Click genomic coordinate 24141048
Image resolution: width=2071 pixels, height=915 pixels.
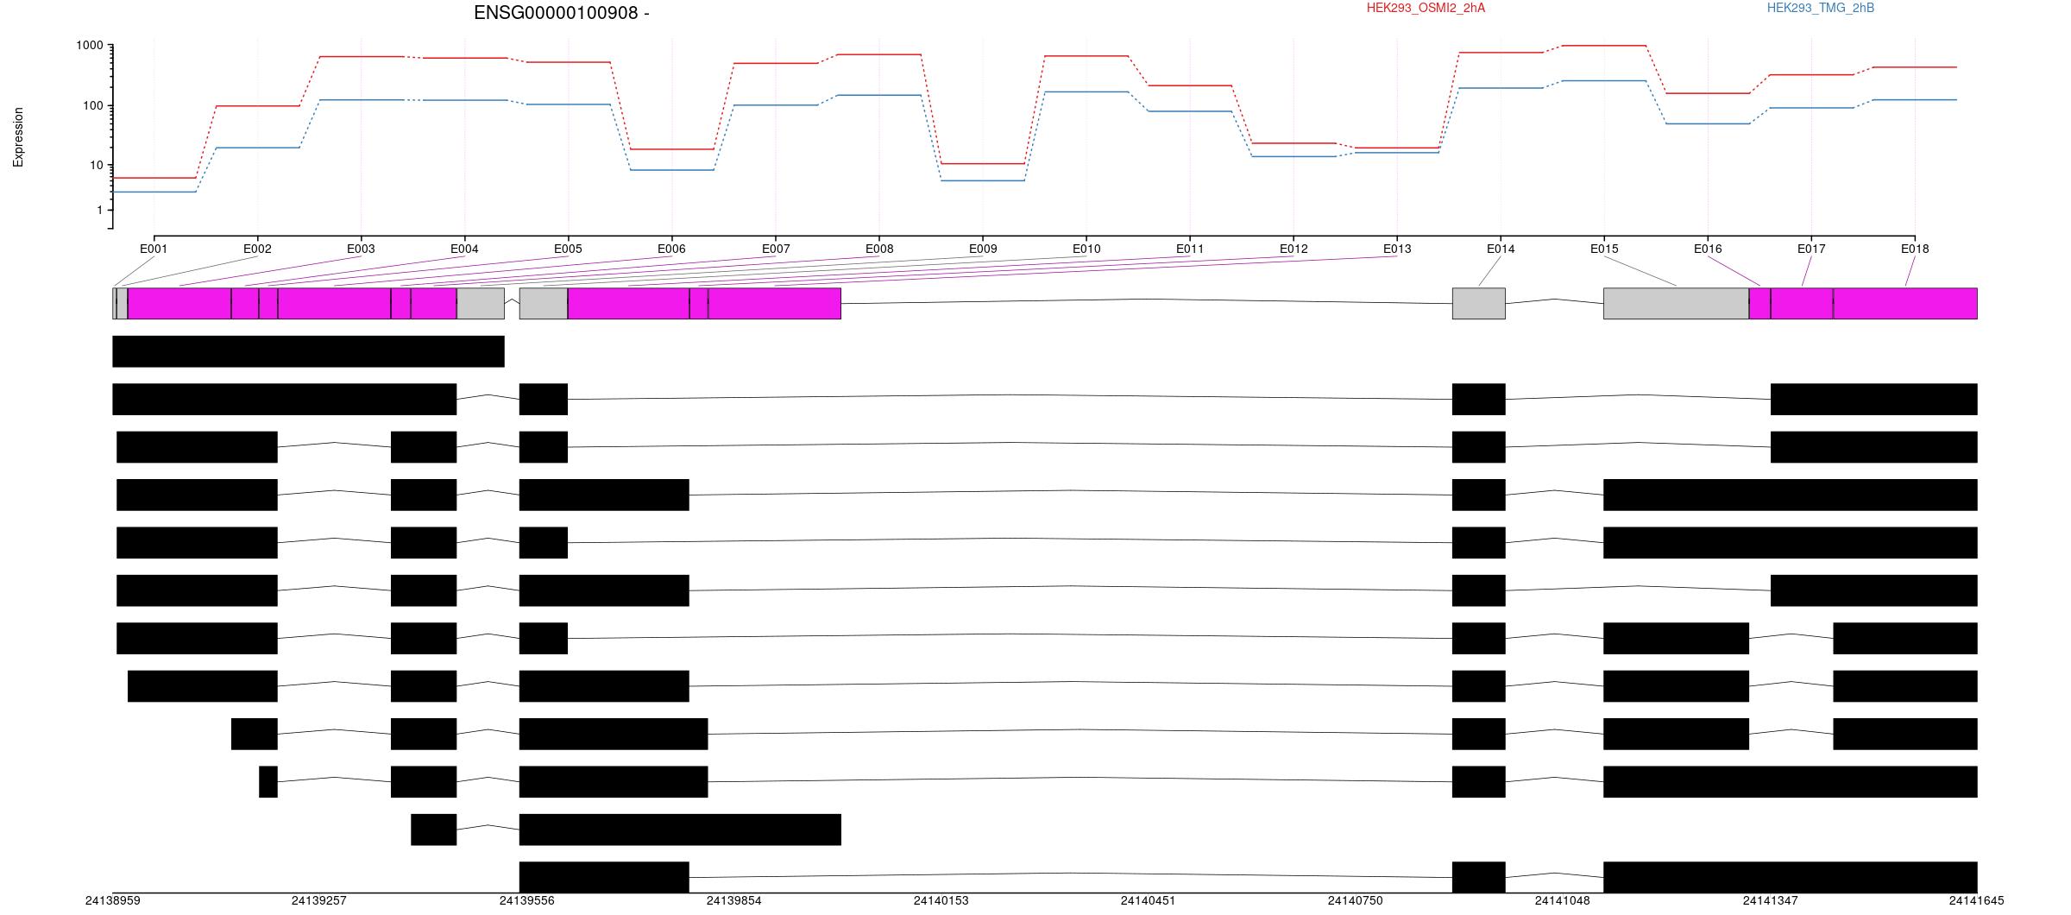[1563, 900]
